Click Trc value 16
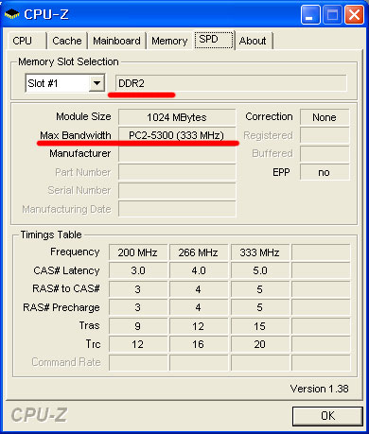Image resolution: width=369 pixels, height=434 pixels. point(199,344)
